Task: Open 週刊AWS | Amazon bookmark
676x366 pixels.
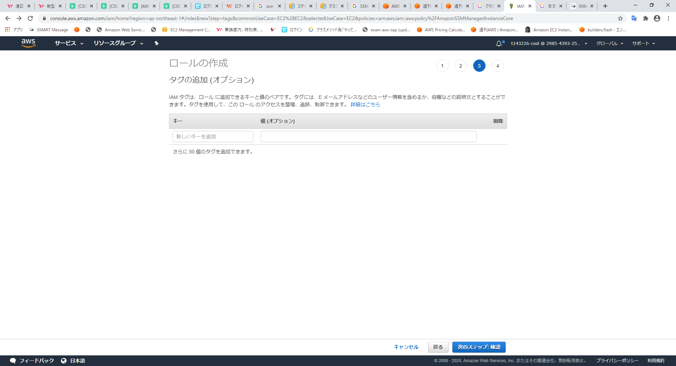Action: point(495,30)
